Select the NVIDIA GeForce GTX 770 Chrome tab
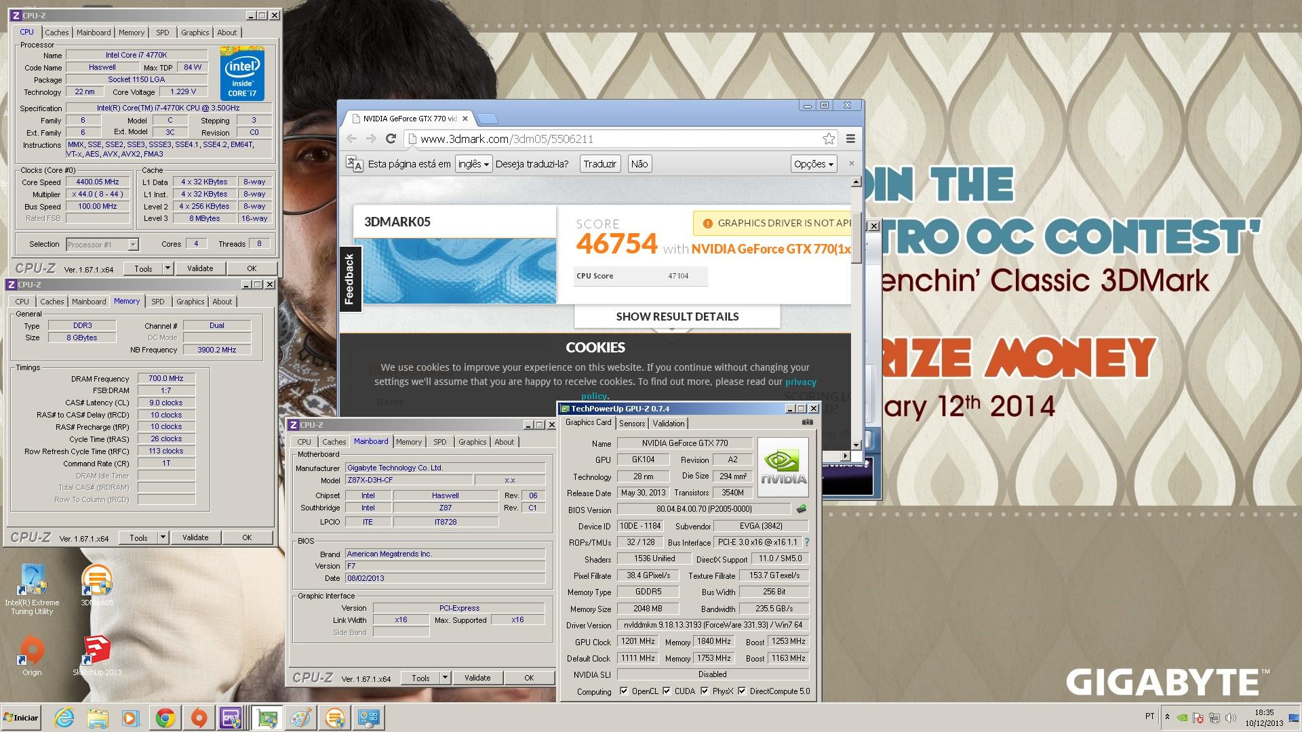The image size is (1302, 732). point(409,118)
